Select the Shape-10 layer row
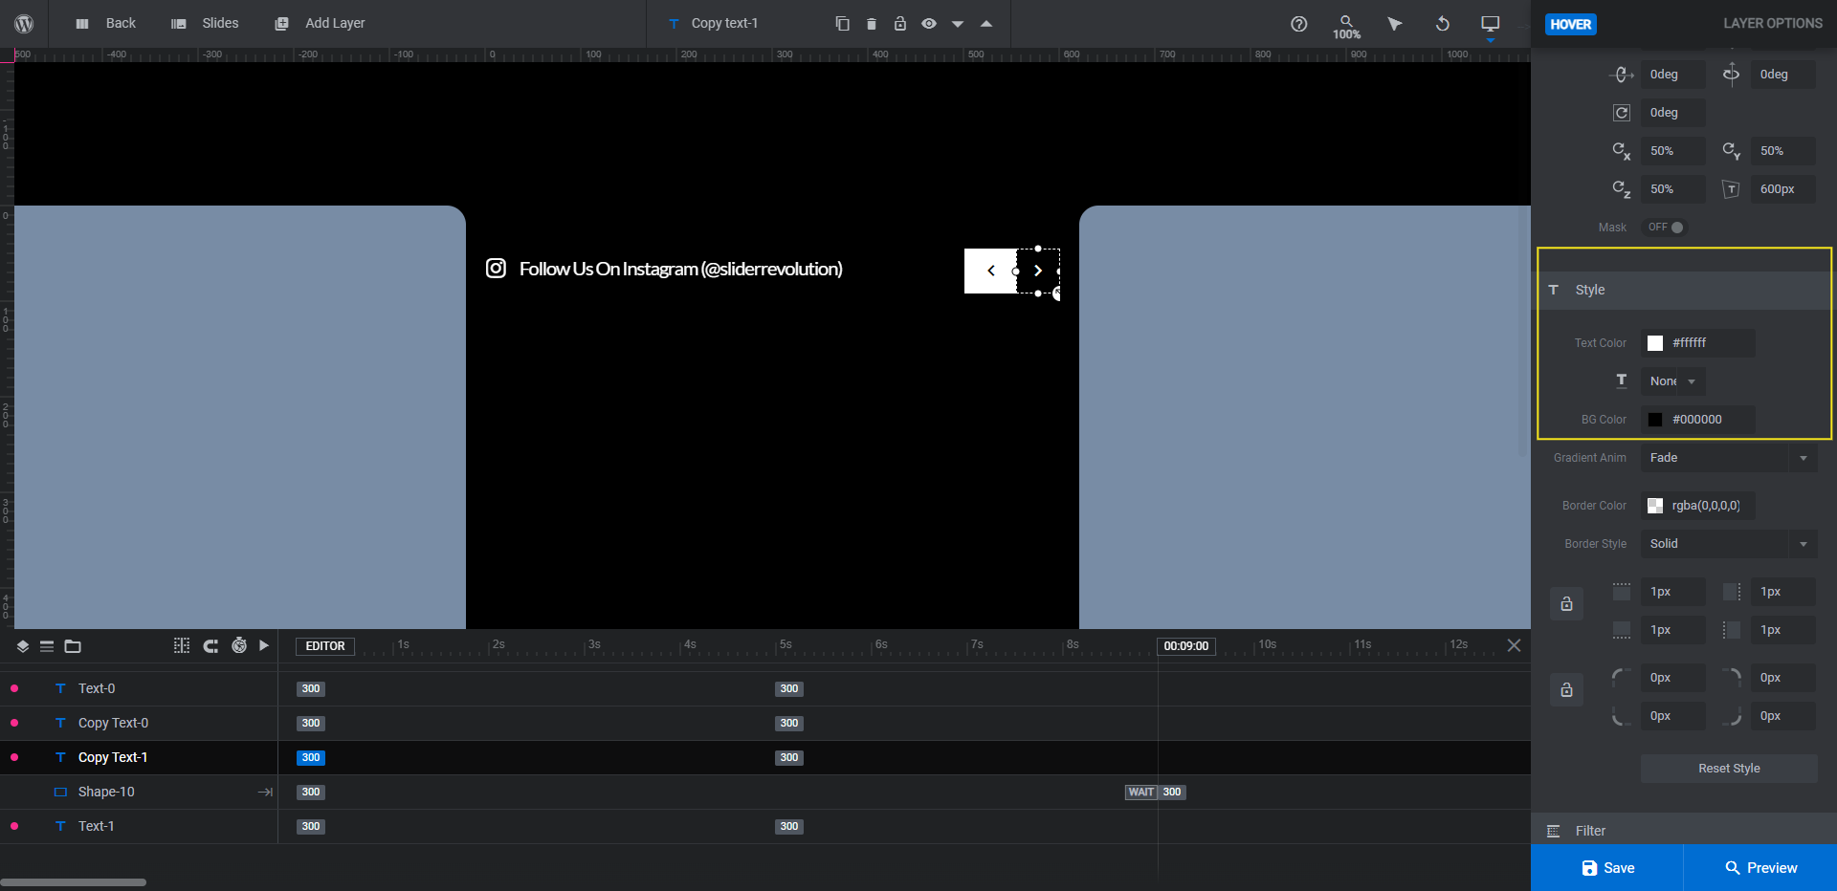 point(139,792)
